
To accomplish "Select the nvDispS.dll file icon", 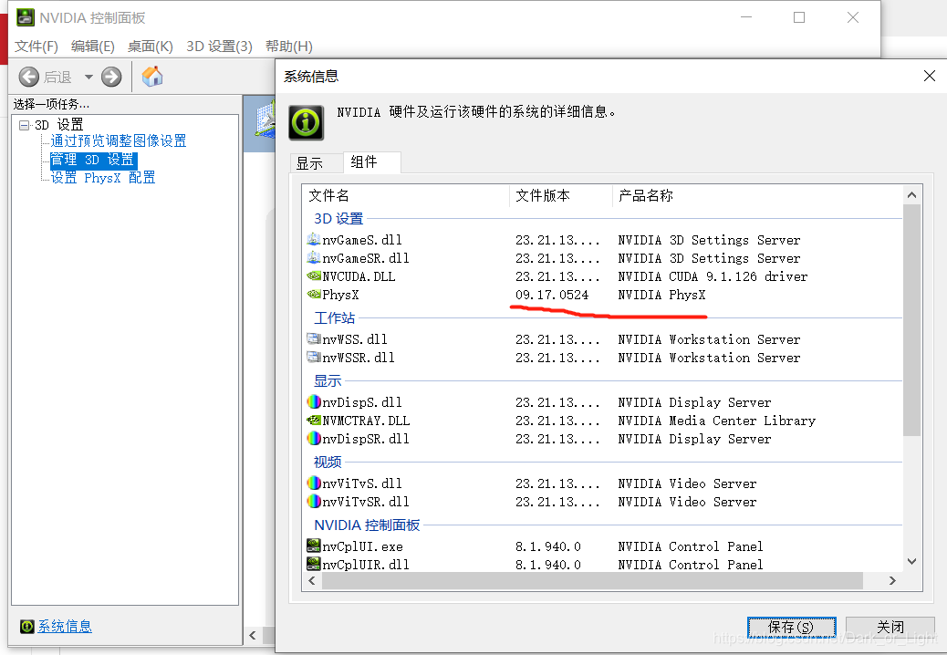I will pyautogui.click(x=314, y=401).
